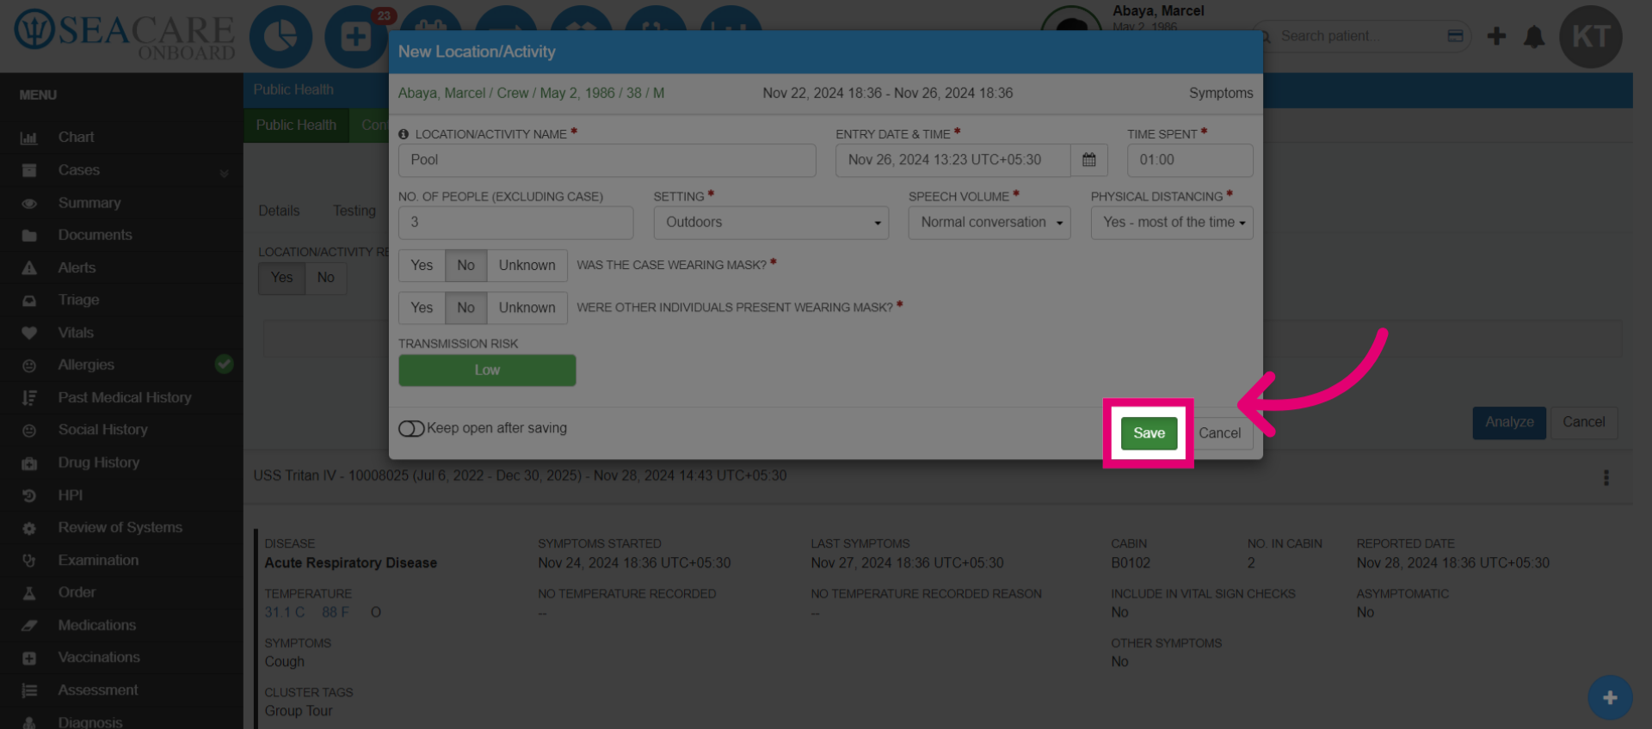1652x729 pixels.
Task: Open the notifications bell
Action: pyautogui.click(x=1534, y=36)
